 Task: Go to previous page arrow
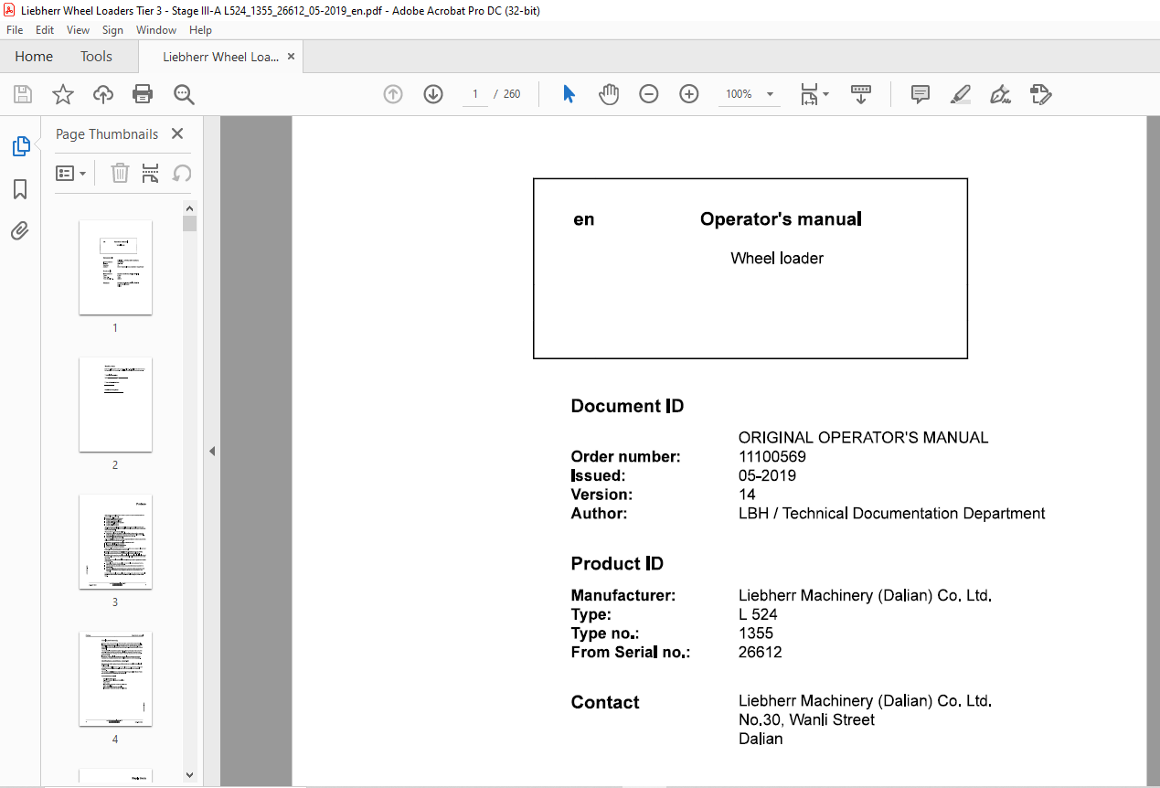393,94
